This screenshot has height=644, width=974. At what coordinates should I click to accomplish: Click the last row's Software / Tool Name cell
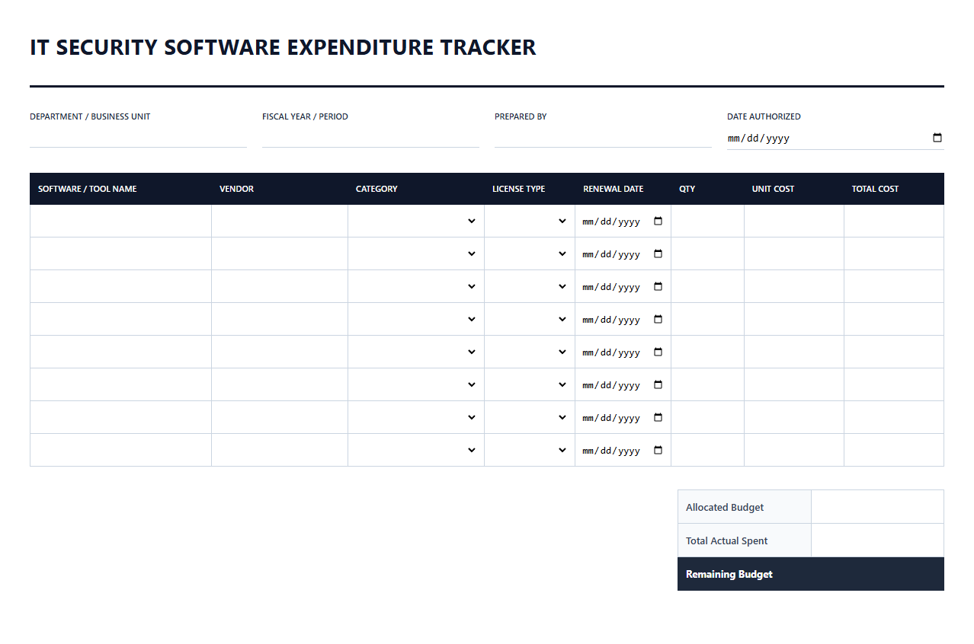(x=120, y=450)
